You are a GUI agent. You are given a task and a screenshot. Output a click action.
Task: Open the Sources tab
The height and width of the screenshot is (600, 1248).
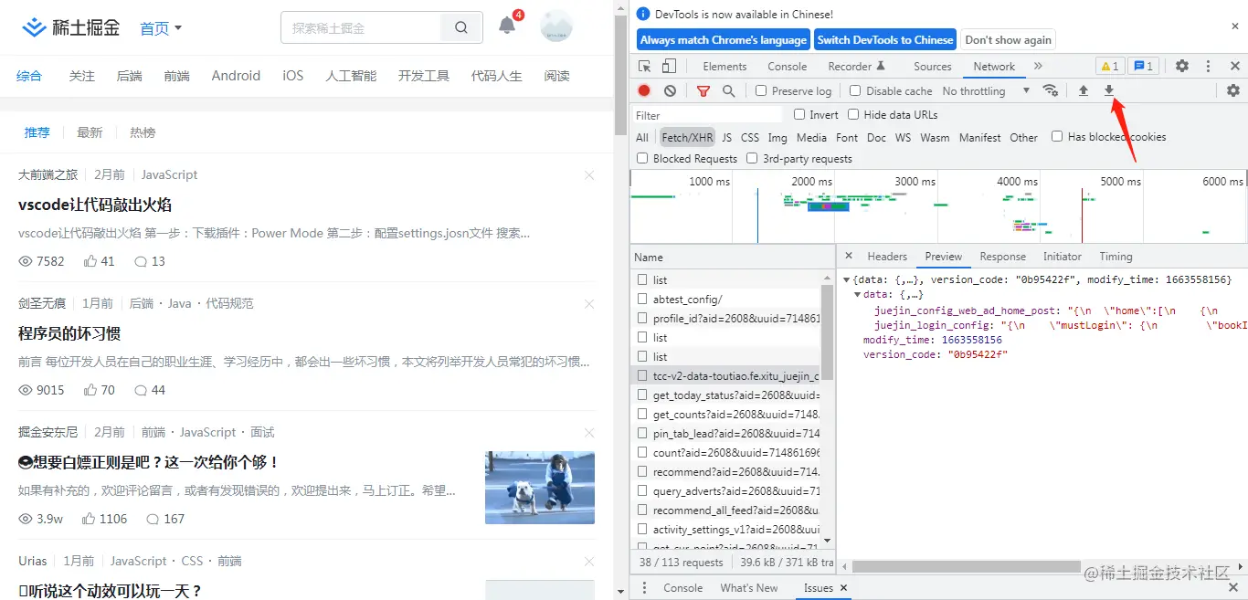pos(932,66)
